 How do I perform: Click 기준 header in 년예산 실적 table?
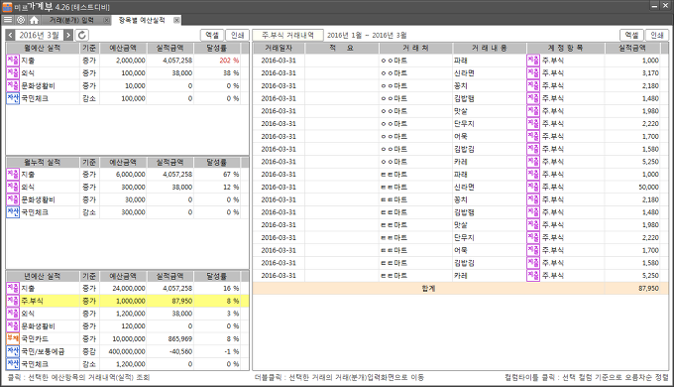pos(89,276)
